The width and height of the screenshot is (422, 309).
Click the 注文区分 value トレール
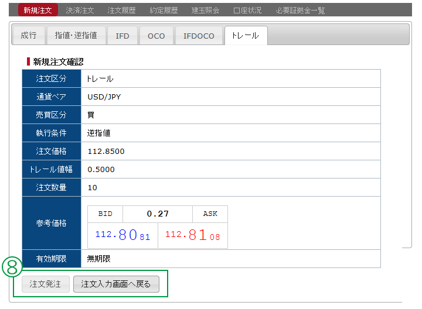[100, 79]
